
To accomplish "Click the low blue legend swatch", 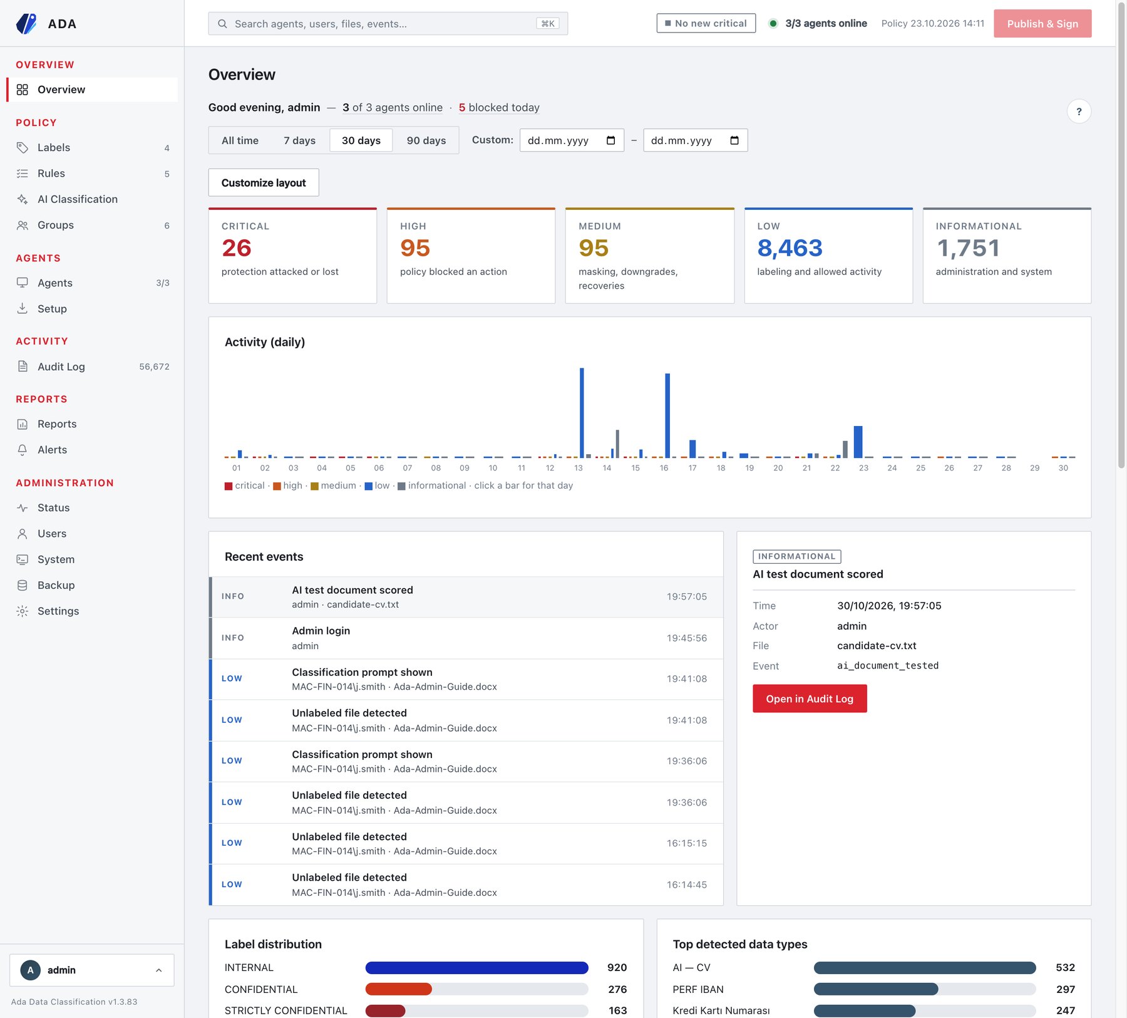I will [x=369, y=486].
